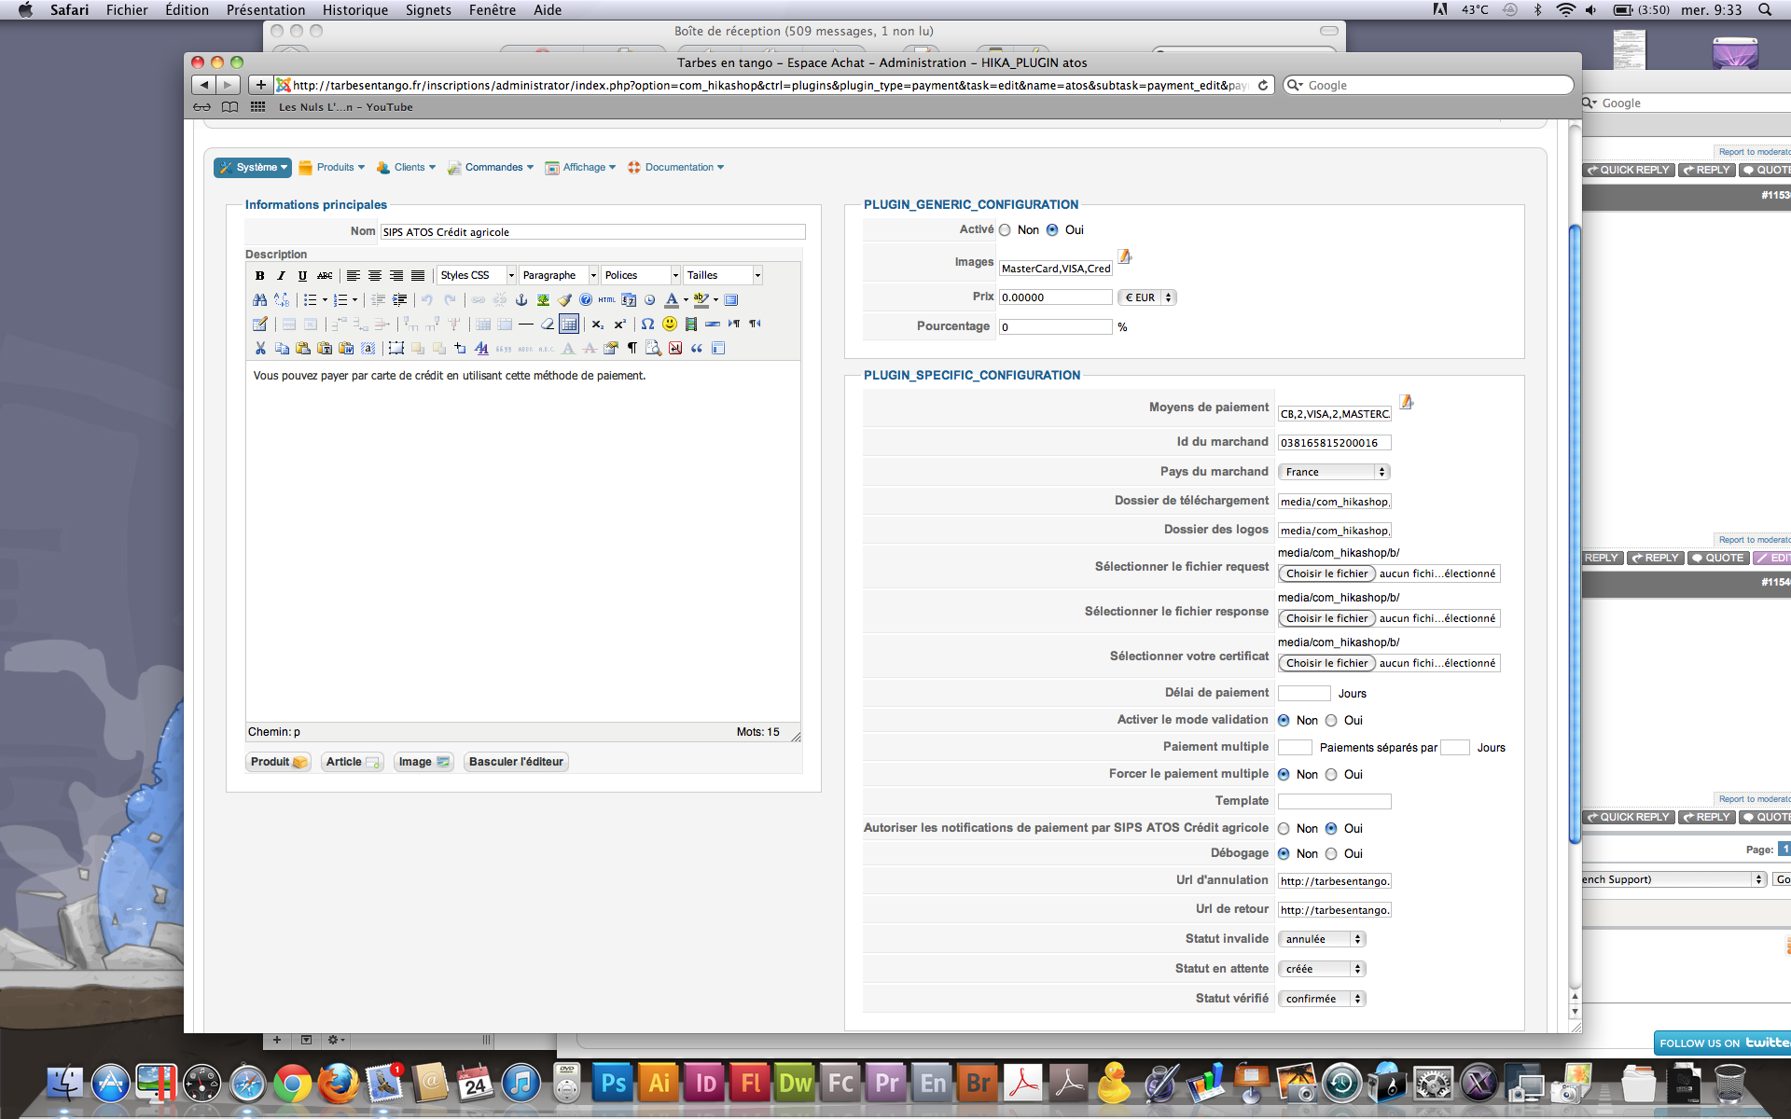The height and width of the screenshot is (1119, 1791).
Task: Open the Paragraphe format dropdown
Action: pos(558,275)
